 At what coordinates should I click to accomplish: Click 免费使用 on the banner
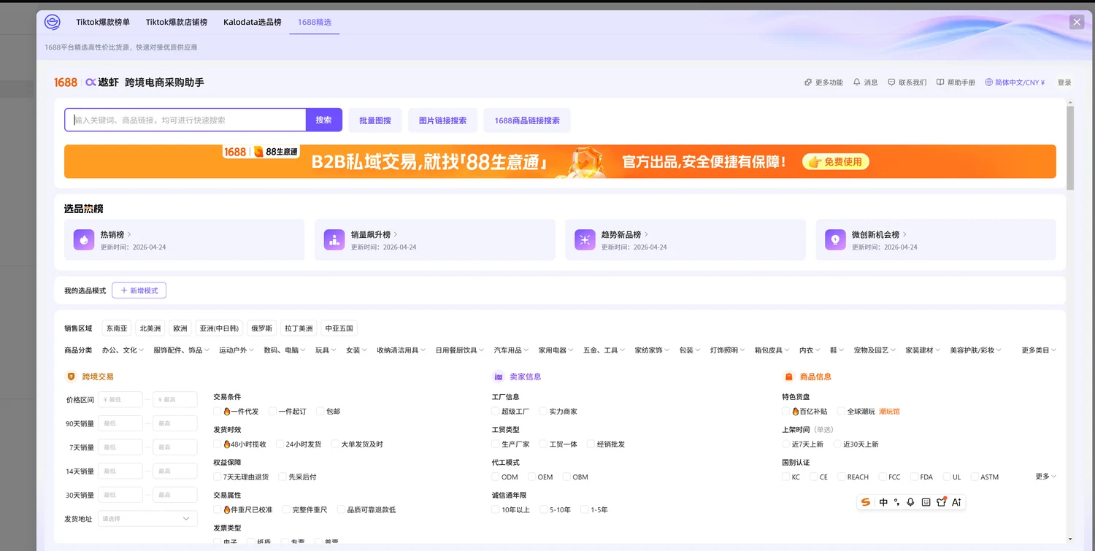click(x=836, y=162)
